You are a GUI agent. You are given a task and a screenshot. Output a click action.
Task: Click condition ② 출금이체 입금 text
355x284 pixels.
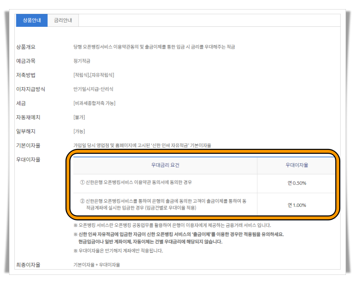click(x=163, y=204)
